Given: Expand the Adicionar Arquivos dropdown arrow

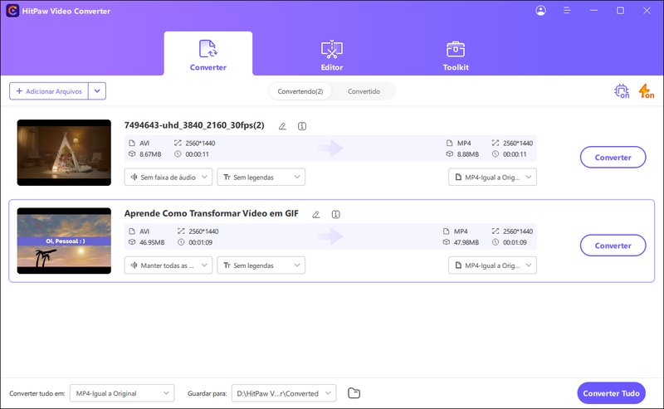Looking at the screenshot, I should [97, 91].
